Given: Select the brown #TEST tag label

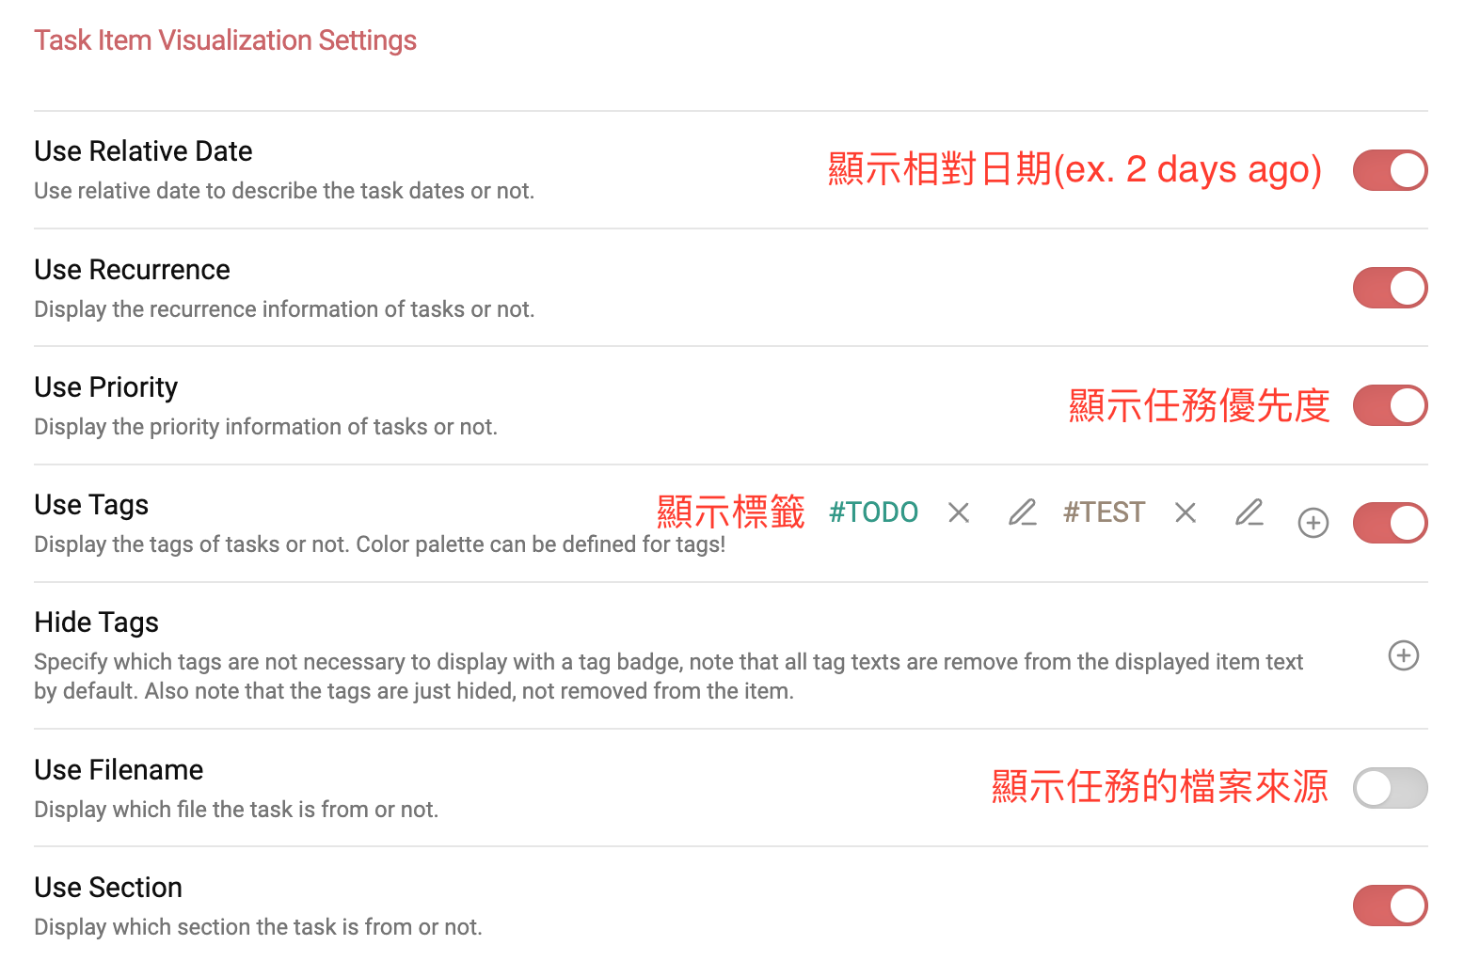Looking at the screenshot, I should point(1103,512).
